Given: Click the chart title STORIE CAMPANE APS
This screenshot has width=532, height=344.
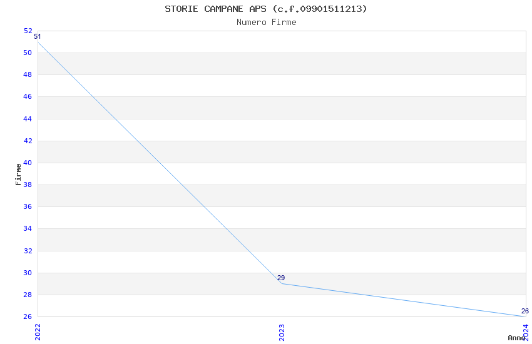Looking at the screenshot, I should pos(265,9).
